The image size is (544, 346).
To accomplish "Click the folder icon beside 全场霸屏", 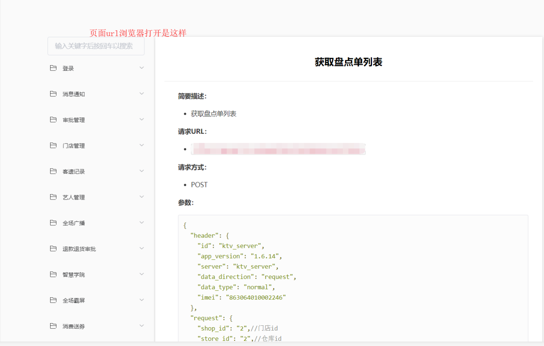I will (x=53, y=300).
